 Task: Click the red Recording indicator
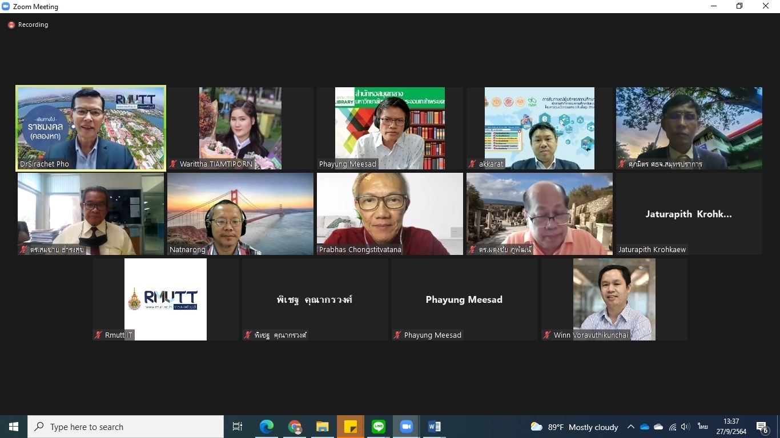[11, 25]
